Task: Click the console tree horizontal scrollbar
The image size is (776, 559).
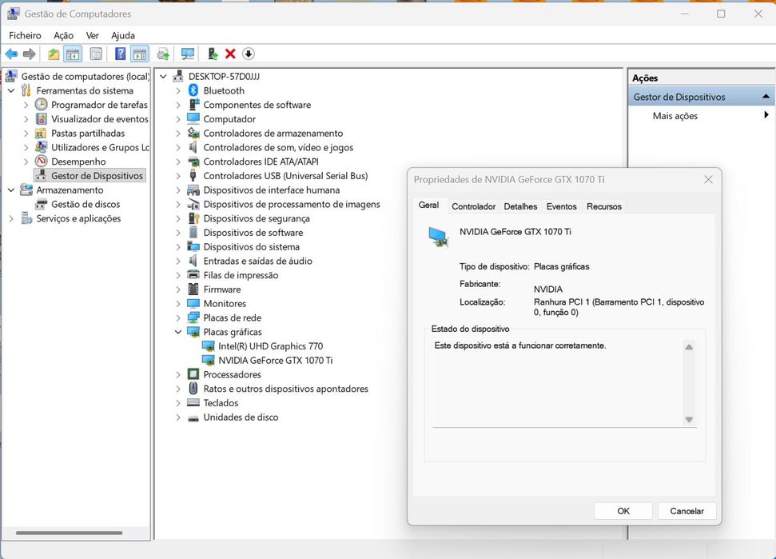Action: coord(70,533)
